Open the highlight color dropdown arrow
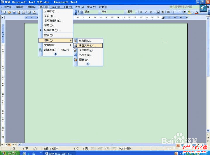Screen dimensions: 210x155 click(193, 12)
